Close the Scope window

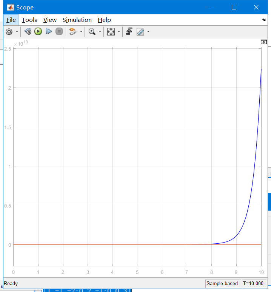tap(256, 7)
